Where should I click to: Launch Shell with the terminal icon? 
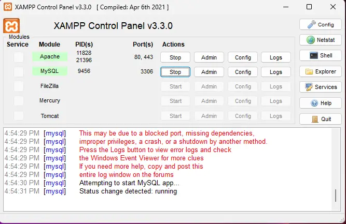(321, 55)
